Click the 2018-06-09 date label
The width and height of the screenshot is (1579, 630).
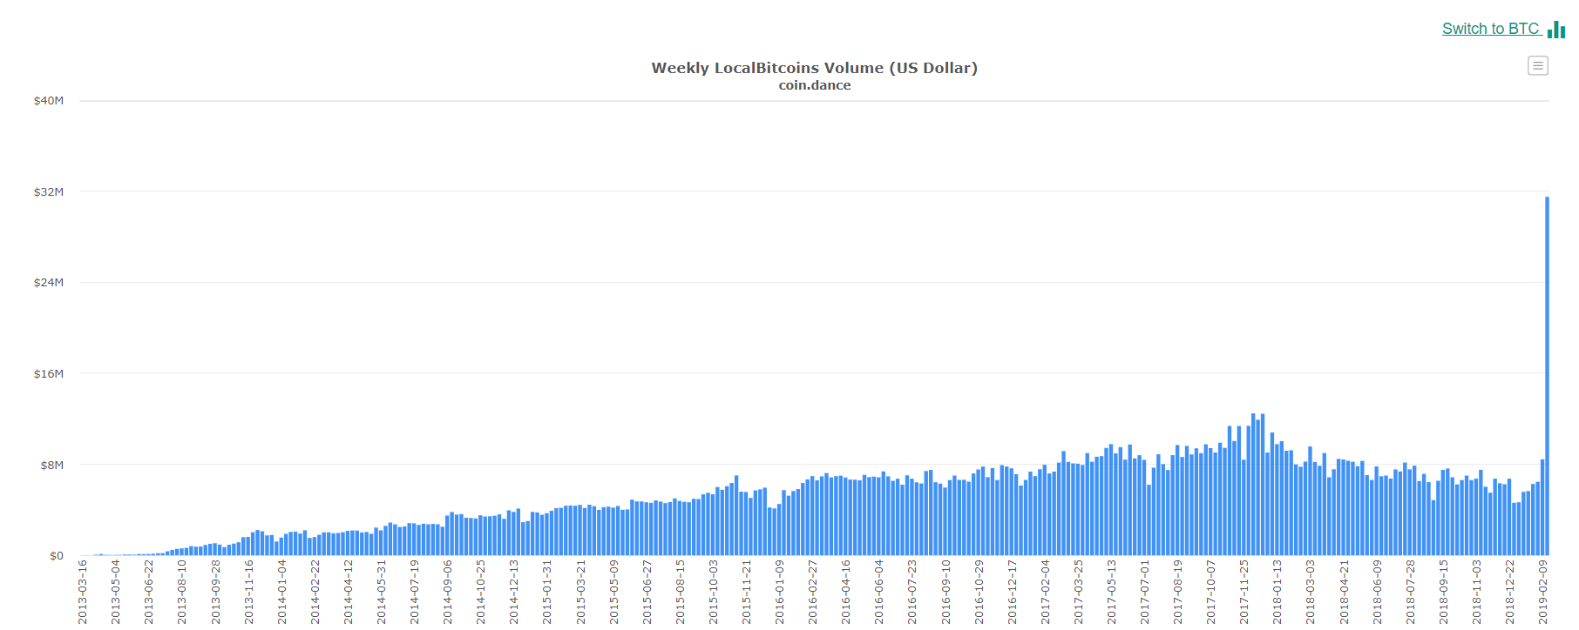1378,592
